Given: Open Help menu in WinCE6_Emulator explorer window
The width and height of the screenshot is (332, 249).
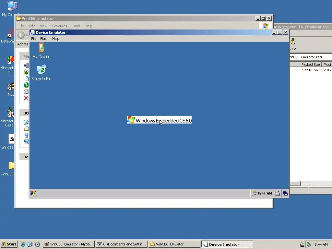Looking at the screenshot, I should pos(89,26).
